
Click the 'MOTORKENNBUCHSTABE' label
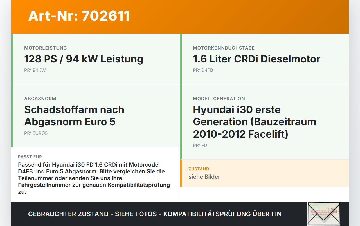pos(224,48)
